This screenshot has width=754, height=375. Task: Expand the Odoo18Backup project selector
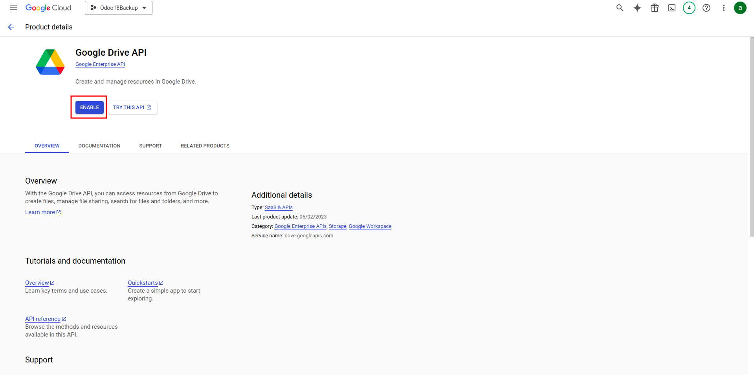click(119, 8)
